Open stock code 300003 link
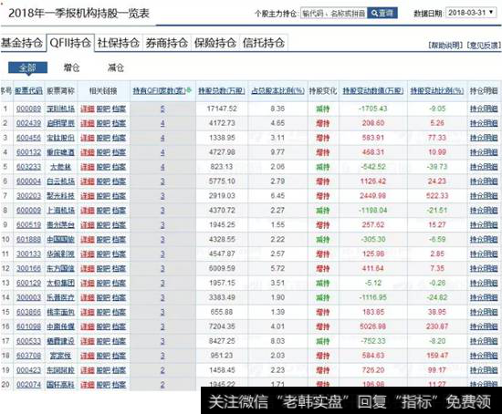 pos(29,297)
